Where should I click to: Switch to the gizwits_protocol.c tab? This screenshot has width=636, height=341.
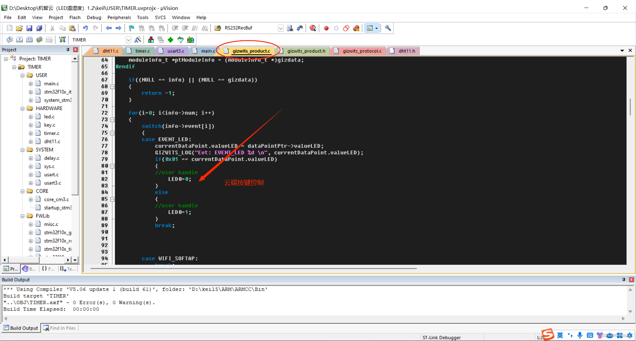[359, 51]
